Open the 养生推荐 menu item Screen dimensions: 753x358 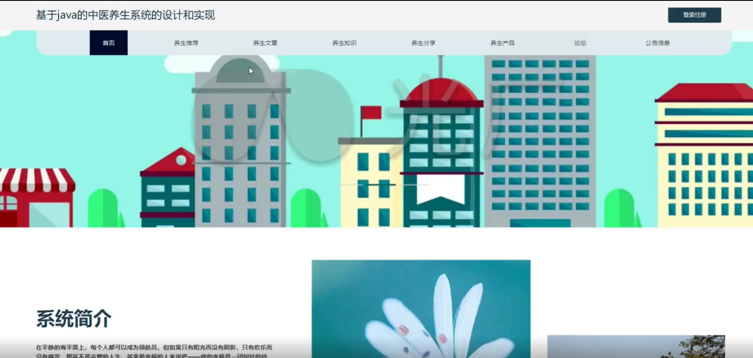point(186,43)
